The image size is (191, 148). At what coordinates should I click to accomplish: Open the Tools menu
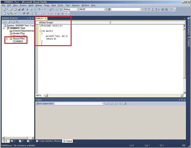click(x=60, y=5)
